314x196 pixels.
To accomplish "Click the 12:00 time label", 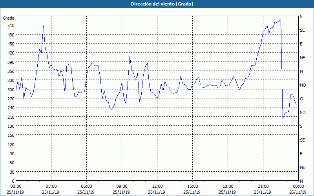I will coord(157,187).
